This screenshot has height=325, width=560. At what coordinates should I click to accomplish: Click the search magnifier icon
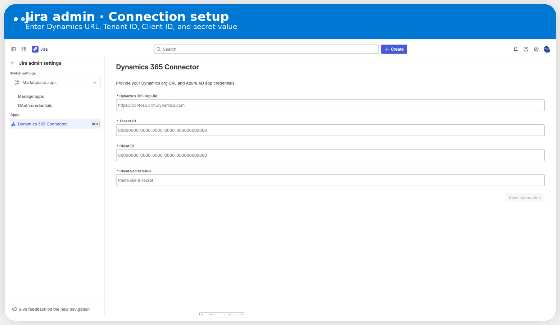pyautogui.click(x=159, y=49)
